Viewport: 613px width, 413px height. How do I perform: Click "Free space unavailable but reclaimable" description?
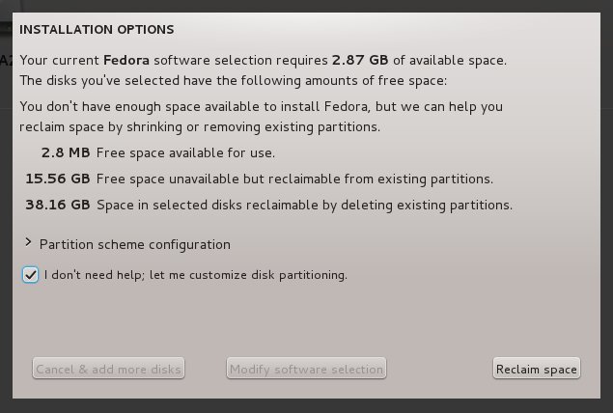(294, 179)
